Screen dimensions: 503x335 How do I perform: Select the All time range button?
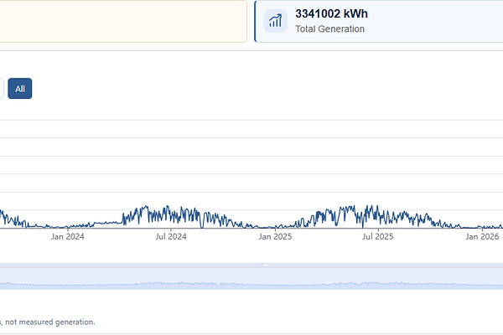pyautogui.click(x=20, y=89)
